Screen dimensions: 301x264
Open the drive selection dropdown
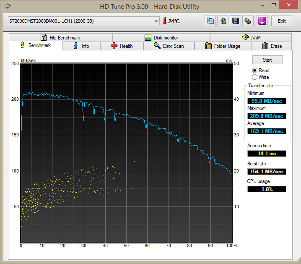[84, 21]
